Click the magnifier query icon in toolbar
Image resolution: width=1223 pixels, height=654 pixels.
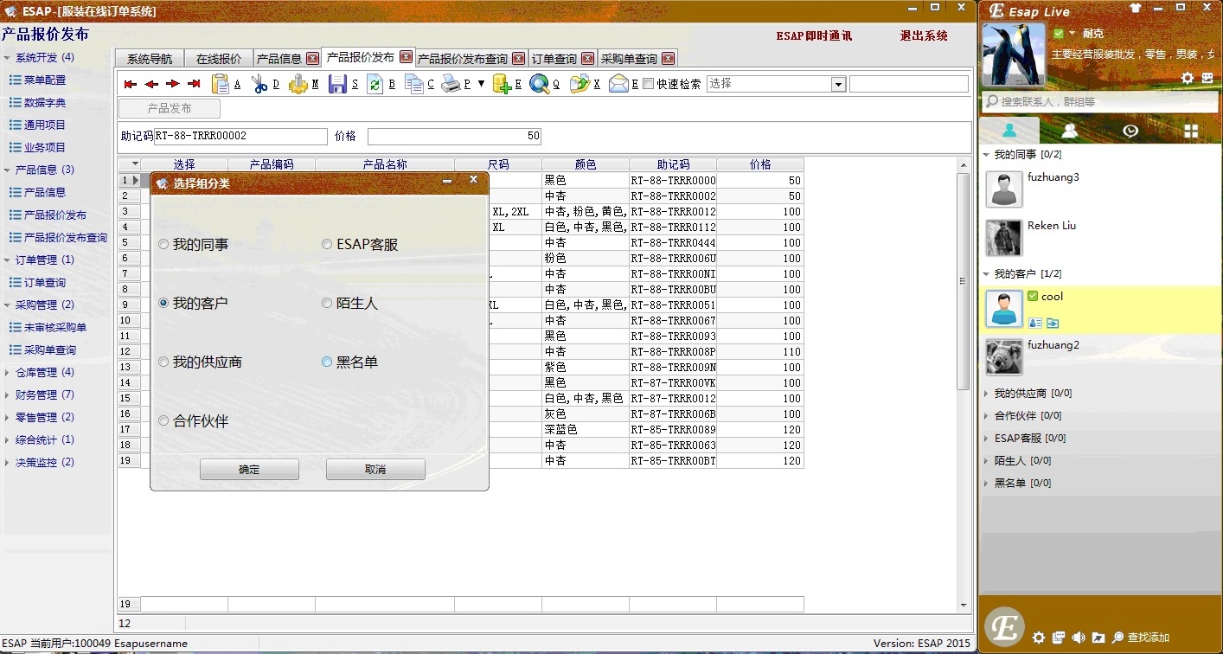point(539,84)
